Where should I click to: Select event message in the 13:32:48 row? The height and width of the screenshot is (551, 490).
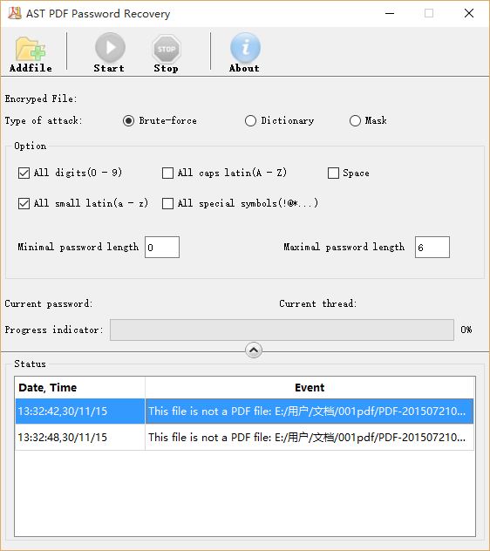[310, 437]
